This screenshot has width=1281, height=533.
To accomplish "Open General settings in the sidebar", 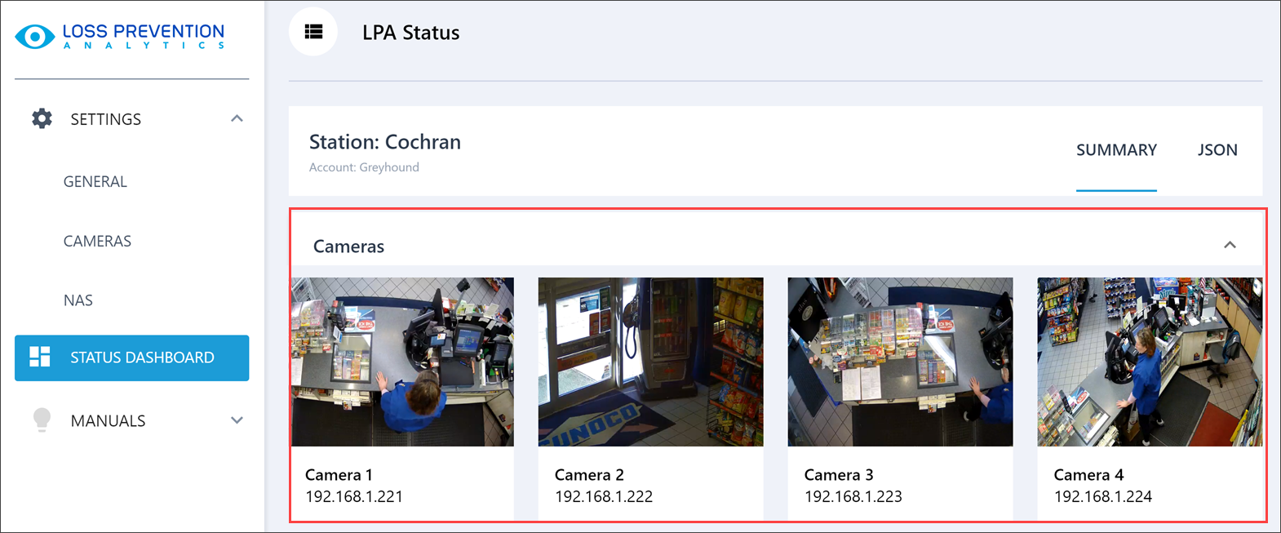I will click(x=95, y=181).
